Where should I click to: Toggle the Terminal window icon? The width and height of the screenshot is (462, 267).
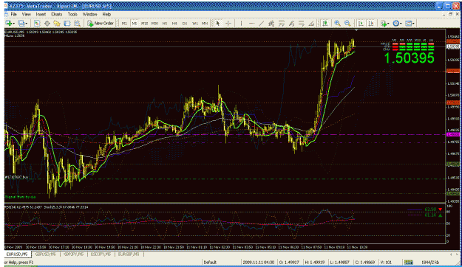(67, 23)
